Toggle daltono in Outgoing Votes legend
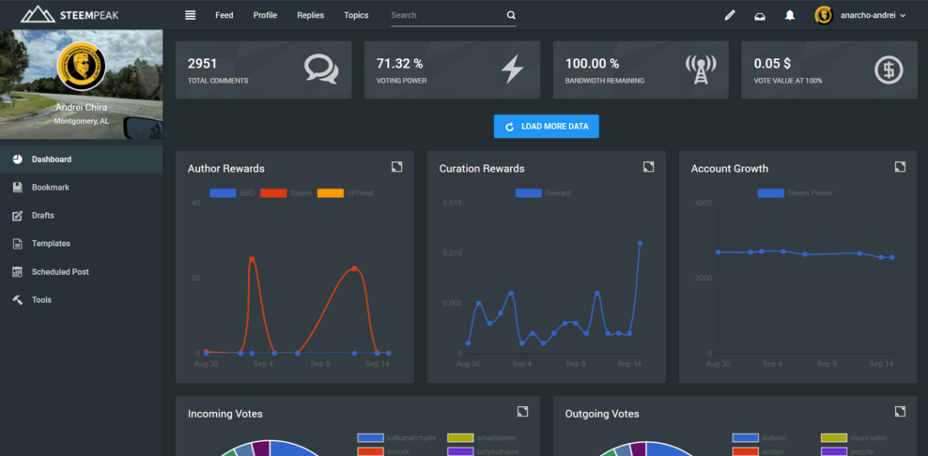Viewport: 928px width, 456px height. pyautogui.click(x=759, y=438)
